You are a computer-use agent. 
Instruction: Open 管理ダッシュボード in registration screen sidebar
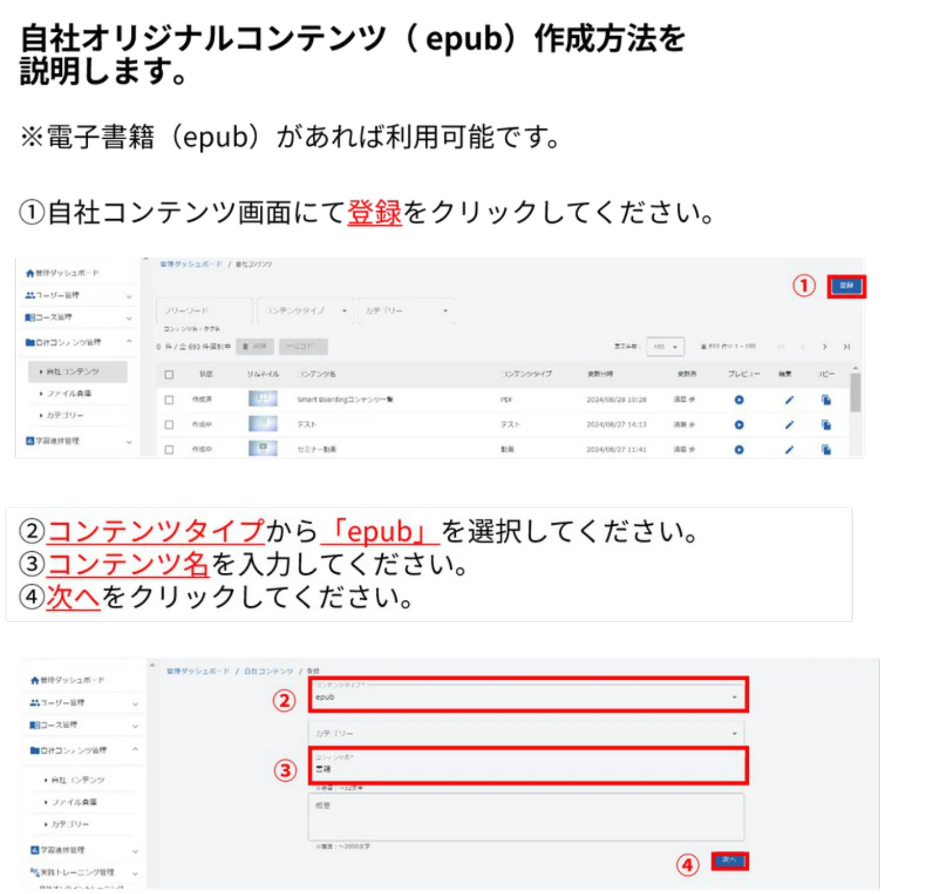pyautogui.click(x=67, y=680)
